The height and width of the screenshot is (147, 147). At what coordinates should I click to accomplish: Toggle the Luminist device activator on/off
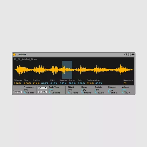coord(14,54)
